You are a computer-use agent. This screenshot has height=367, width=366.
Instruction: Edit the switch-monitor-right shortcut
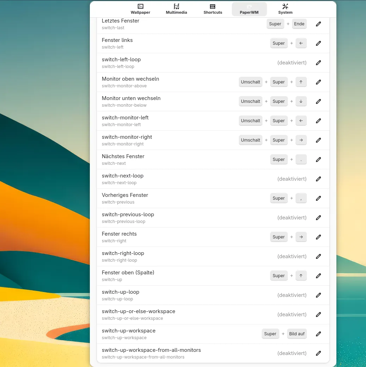318,140
